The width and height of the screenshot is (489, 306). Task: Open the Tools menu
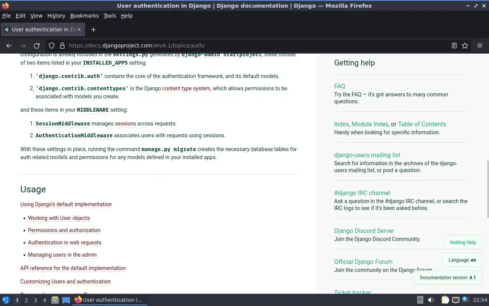click(110, 16)
